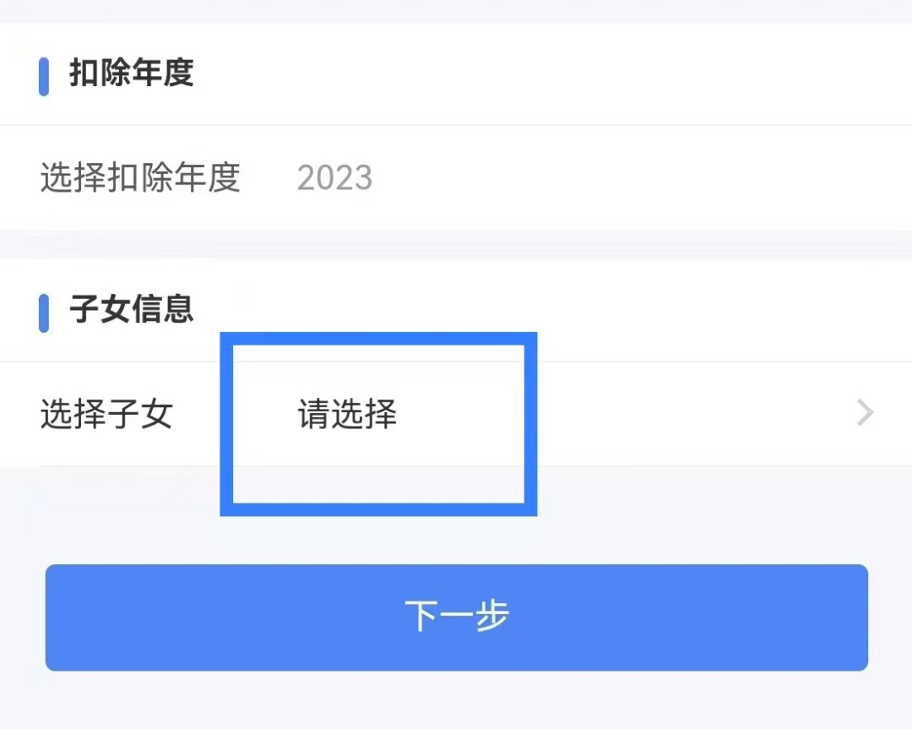Click the blue bar icon beside 子女信息
912x729 pixels.
point(44,313)
